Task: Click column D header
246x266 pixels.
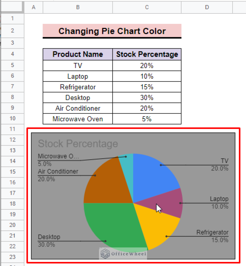Action: click(207, 7)
